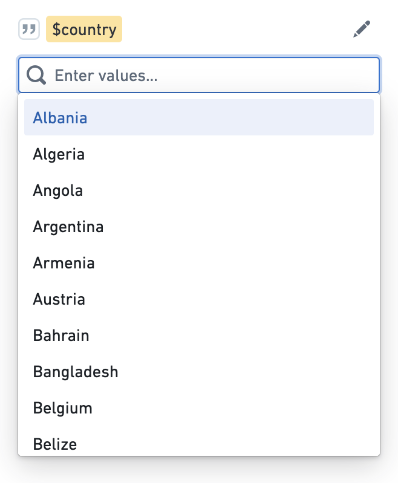This screenshot has height=483, width=398.
Task: Edit the parameter using the pencil button
Action: point(361,29)
